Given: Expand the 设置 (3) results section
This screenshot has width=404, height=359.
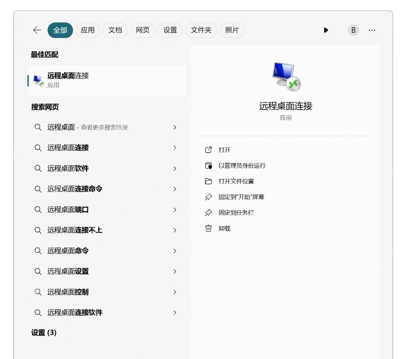Looking at the screenshot, I should coord(44,333).
